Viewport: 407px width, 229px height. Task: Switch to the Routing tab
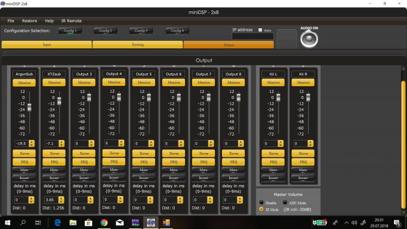click(x=138, y=44)
